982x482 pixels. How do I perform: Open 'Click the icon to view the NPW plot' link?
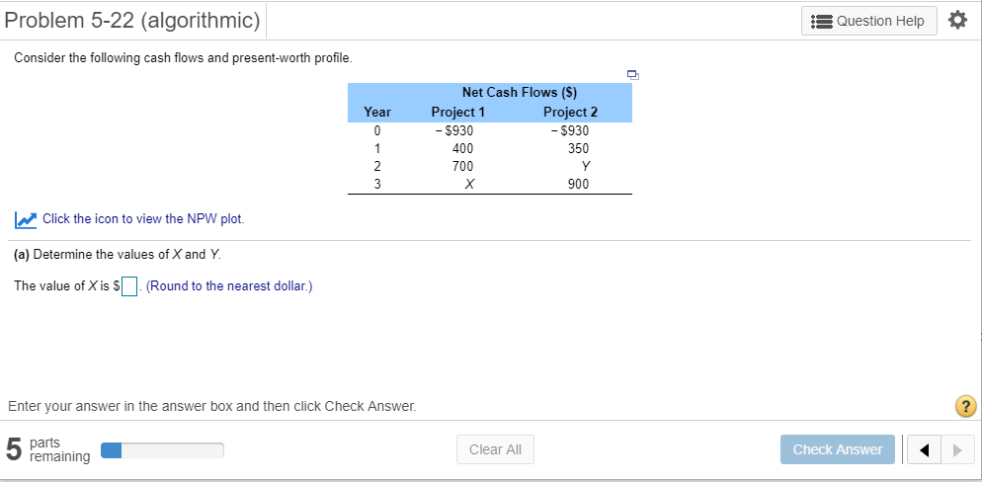pos(143,219)
